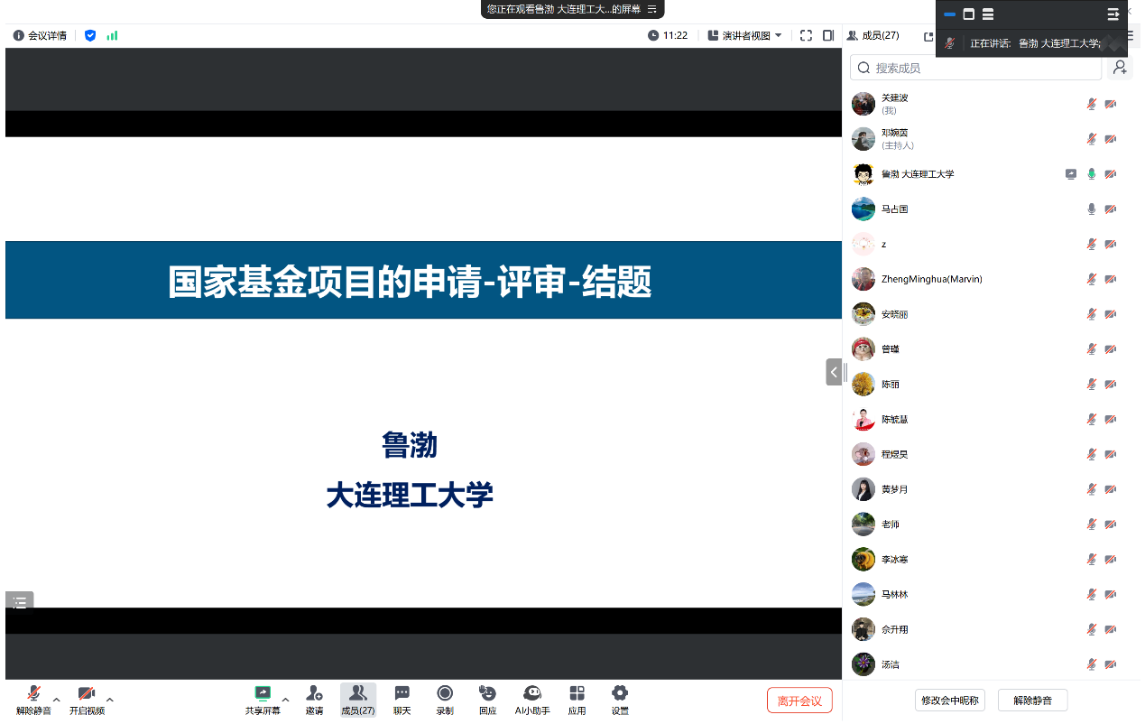This screenshot has height=724, width=1145.
Task: Open the 聊天 chat panel
Action: coord(402,699)
